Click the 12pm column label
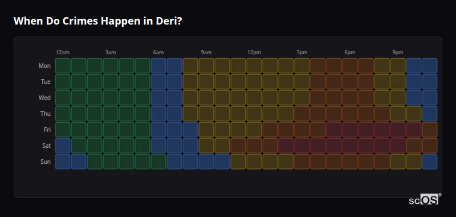This screenshot has width=456, height=217. 254,53
